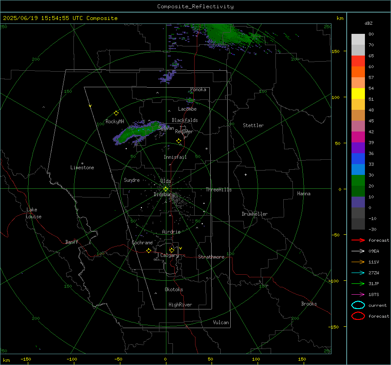Click the Ponoka city label

[x=198, y=89]
